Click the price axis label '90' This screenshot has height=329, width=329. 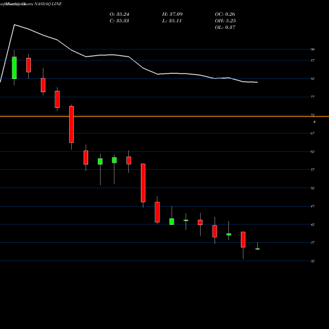tap(313, 49)
